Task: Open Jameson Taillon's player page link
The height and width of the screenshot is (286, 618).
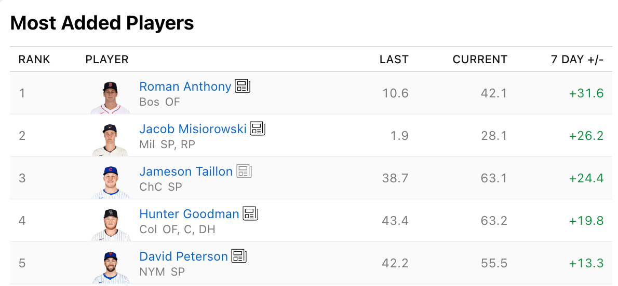Action: tap(186, 171)
